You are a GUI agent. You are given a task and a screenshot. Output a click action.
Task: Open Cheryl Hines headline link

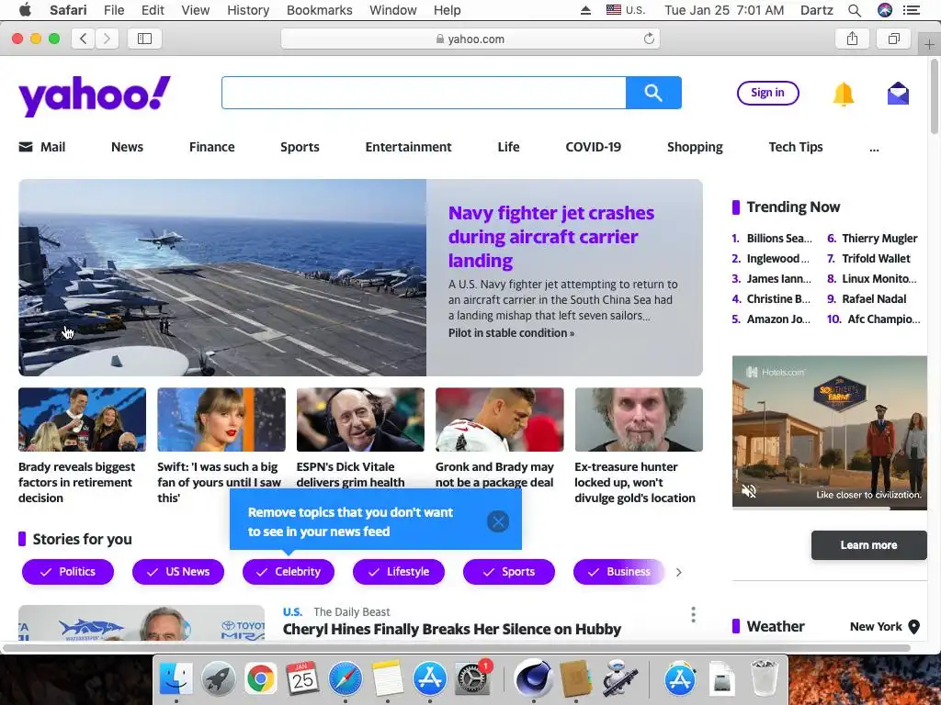pos(452,629)
